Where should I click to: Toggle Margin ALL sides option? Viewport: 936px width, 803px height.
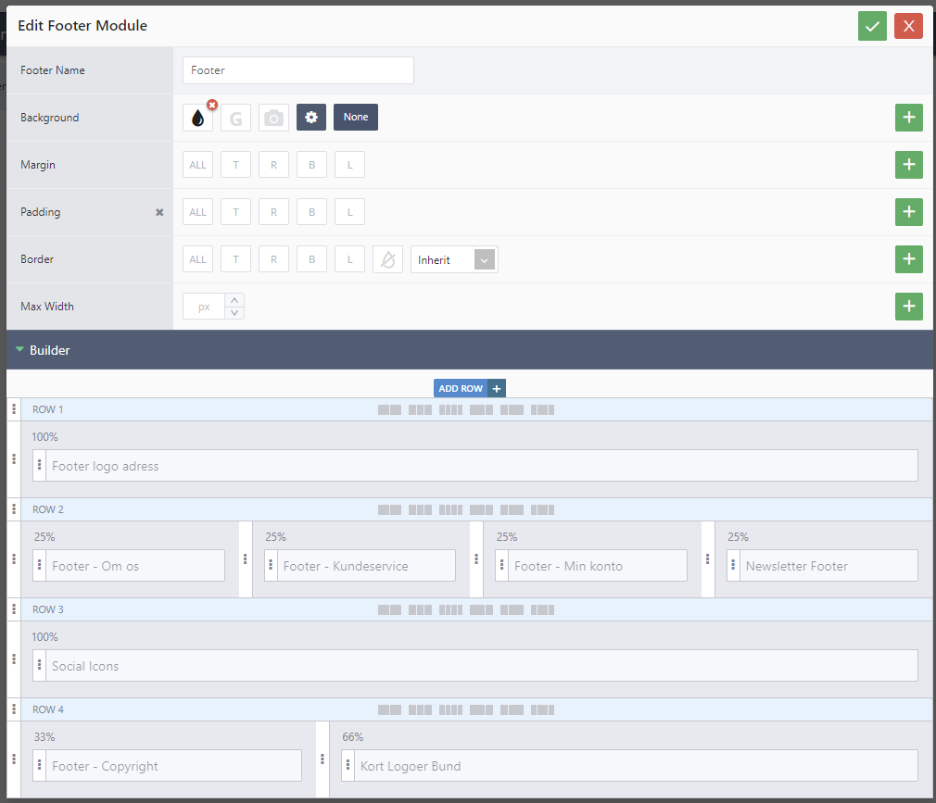(197, 165)
